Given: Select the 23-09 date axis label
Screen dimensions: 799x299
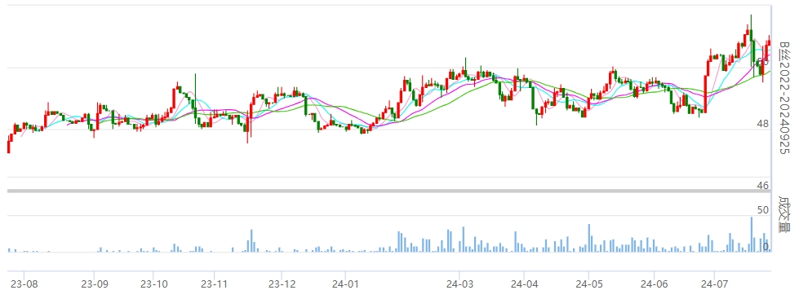Looking at the screenshot, I should (95, 284).
